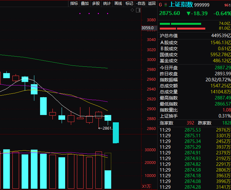This screenshot has height=190, width=231.
Task: Click the 返回 back button
Action: (x=152, y=4)
